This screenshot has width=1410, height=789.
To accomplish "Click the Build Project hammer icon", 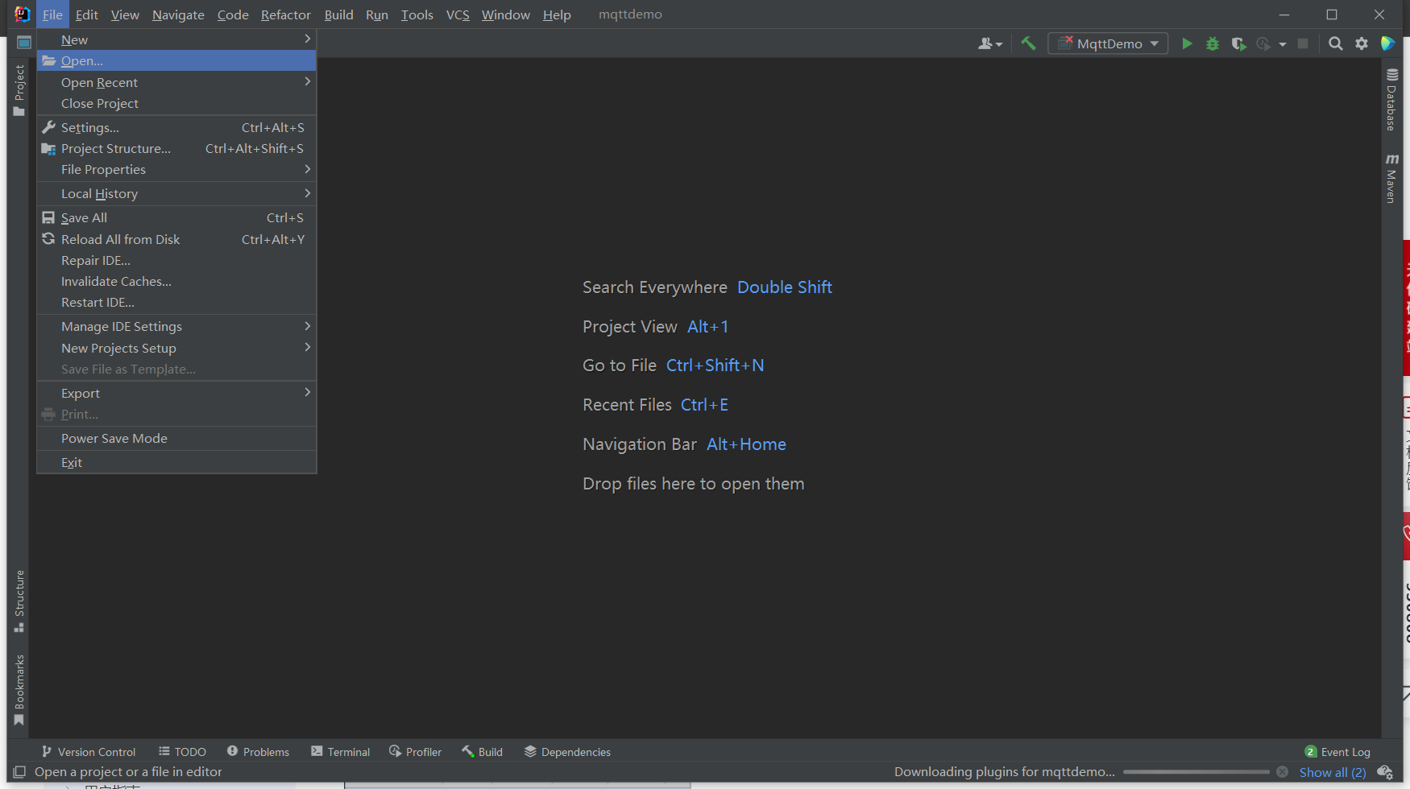I will pyautogui.click(x=1028, y=43).
